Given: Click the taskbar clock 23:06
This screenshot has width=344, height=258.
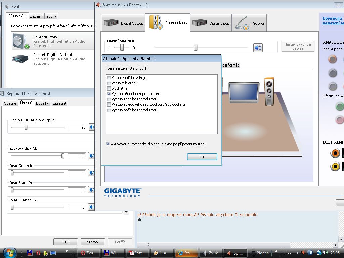Looking at the screenshot, I should point(335,253).
